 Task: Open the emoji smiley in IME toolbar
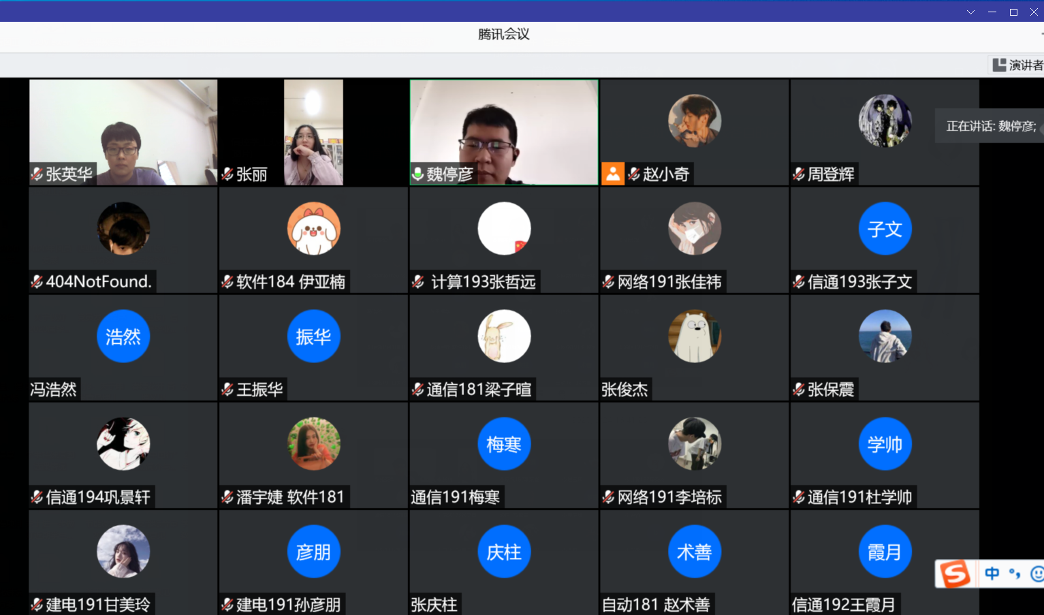(x=1037, y=574)
